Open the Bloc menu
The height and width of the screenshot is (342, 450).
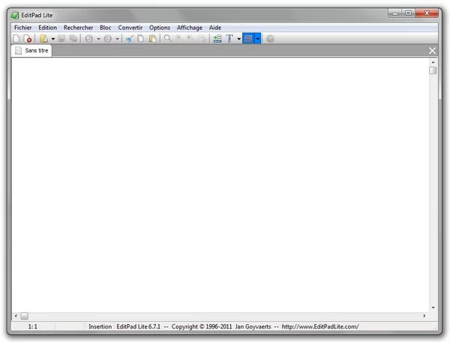click(x=105, y=28)
